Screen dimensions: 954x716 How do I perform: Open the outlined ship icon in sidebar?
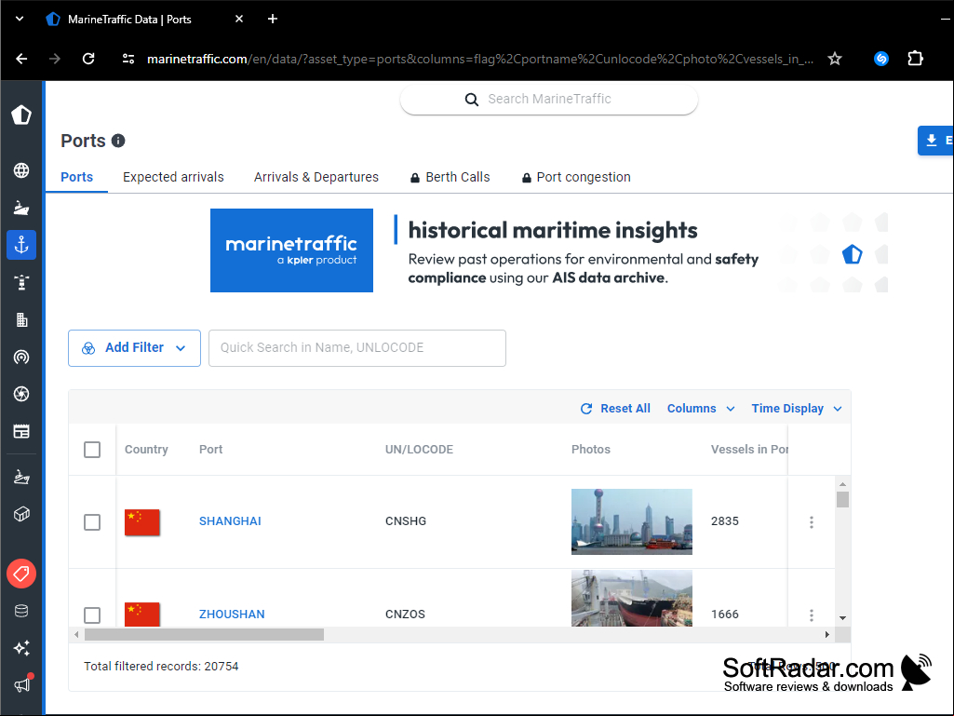pos(21,477)
